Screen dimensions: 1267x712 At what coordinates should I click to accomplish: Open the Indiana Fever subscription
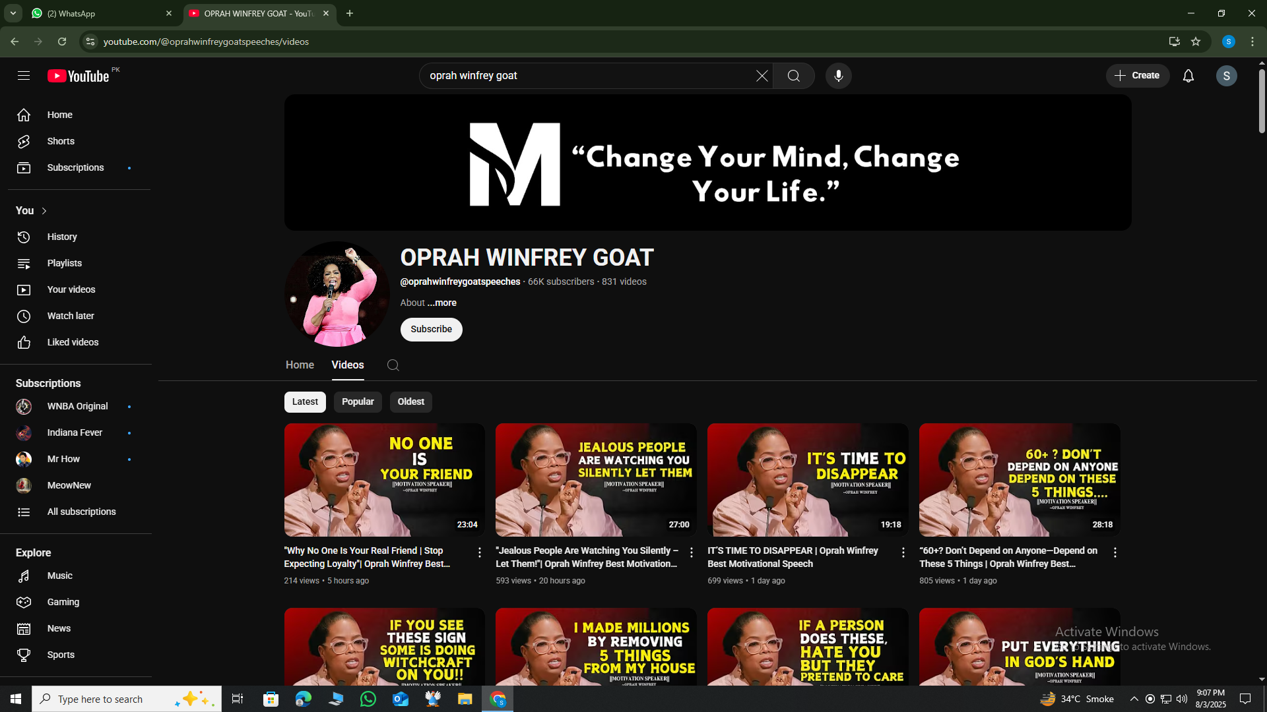point(75,433)
